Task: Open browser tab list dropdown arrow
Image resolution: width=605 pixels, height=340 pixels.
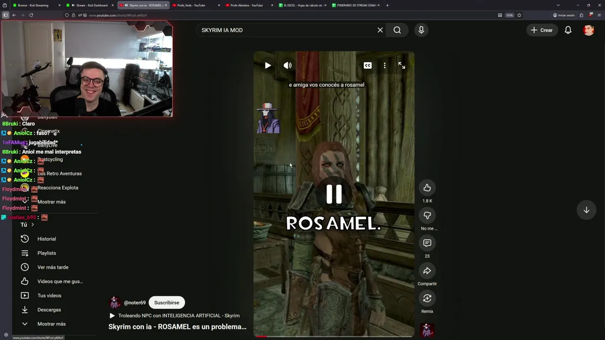Action: tap(558, 5)
